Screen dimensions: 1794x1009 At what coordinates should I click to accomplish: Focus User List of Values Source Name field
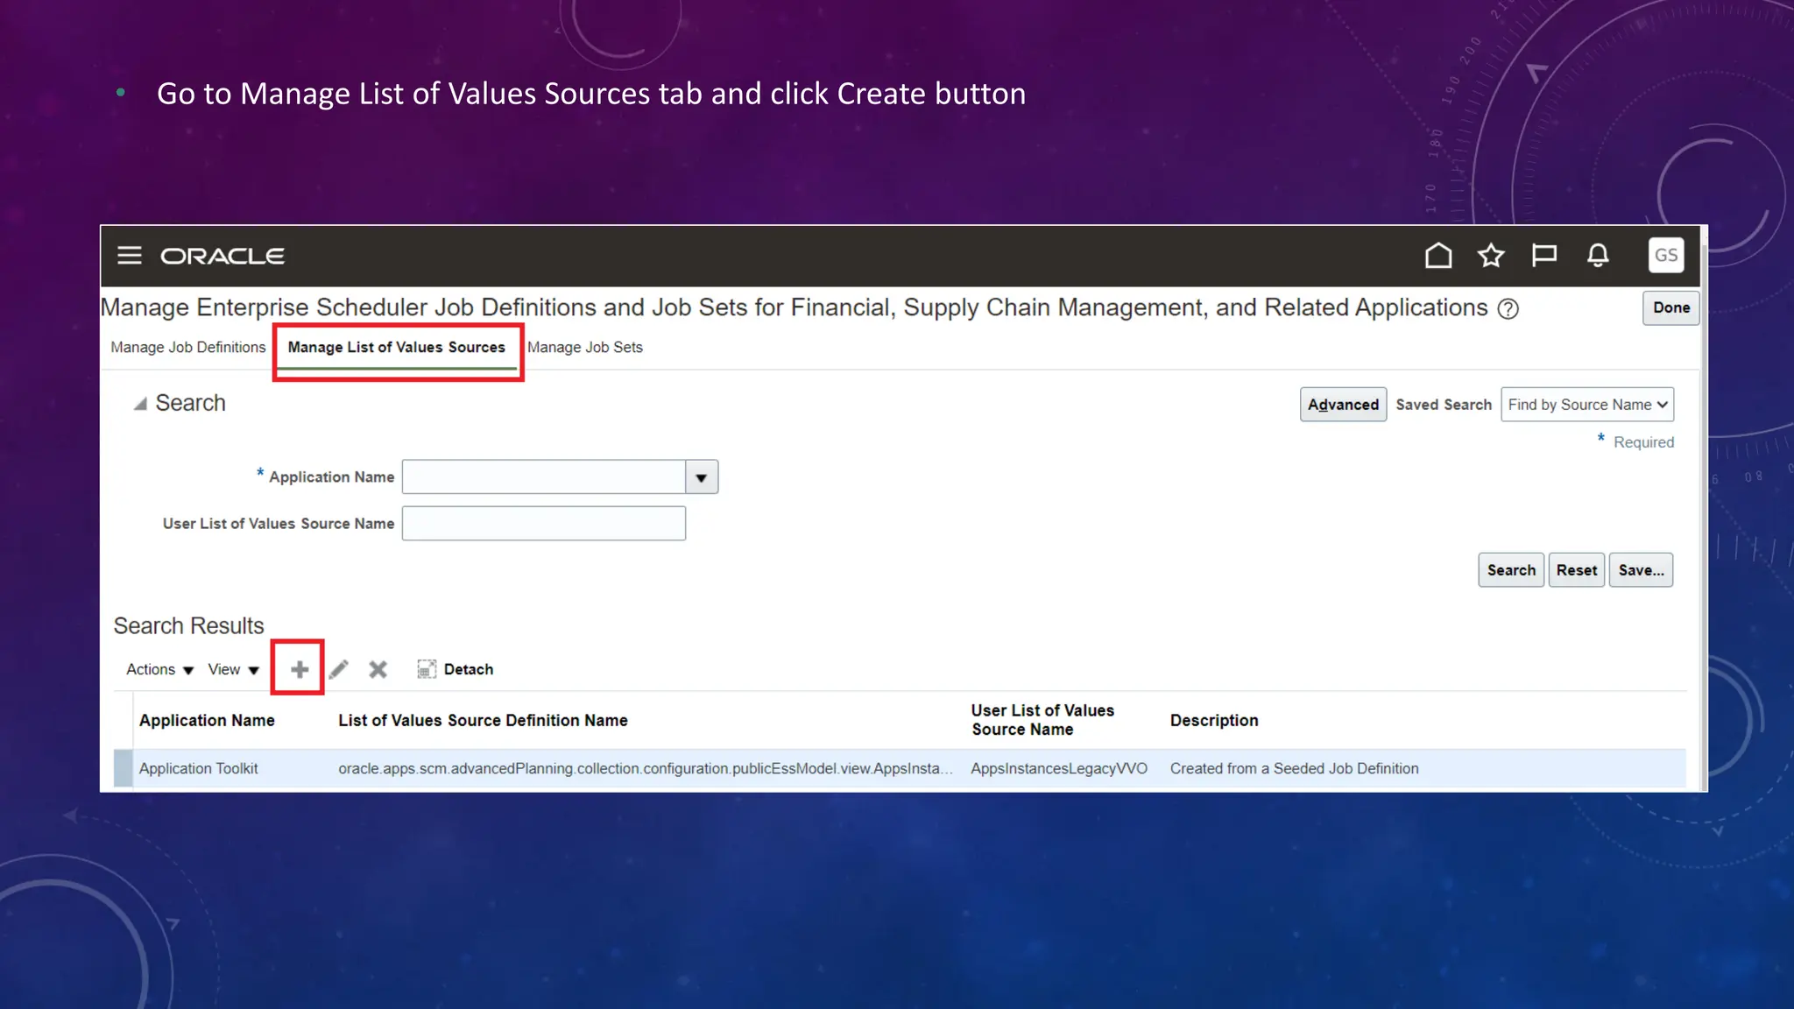point(544,524)
